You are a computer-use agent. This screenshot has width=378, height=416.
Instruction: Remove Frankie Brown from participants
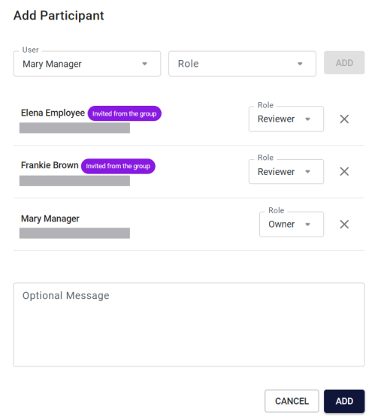coord(344,171)
